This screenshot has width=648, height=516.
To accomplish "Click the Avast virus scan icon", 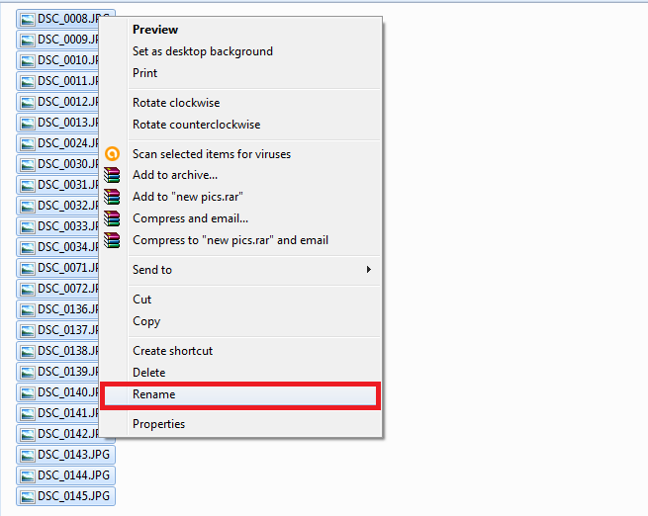I will [x=113, y=154].
